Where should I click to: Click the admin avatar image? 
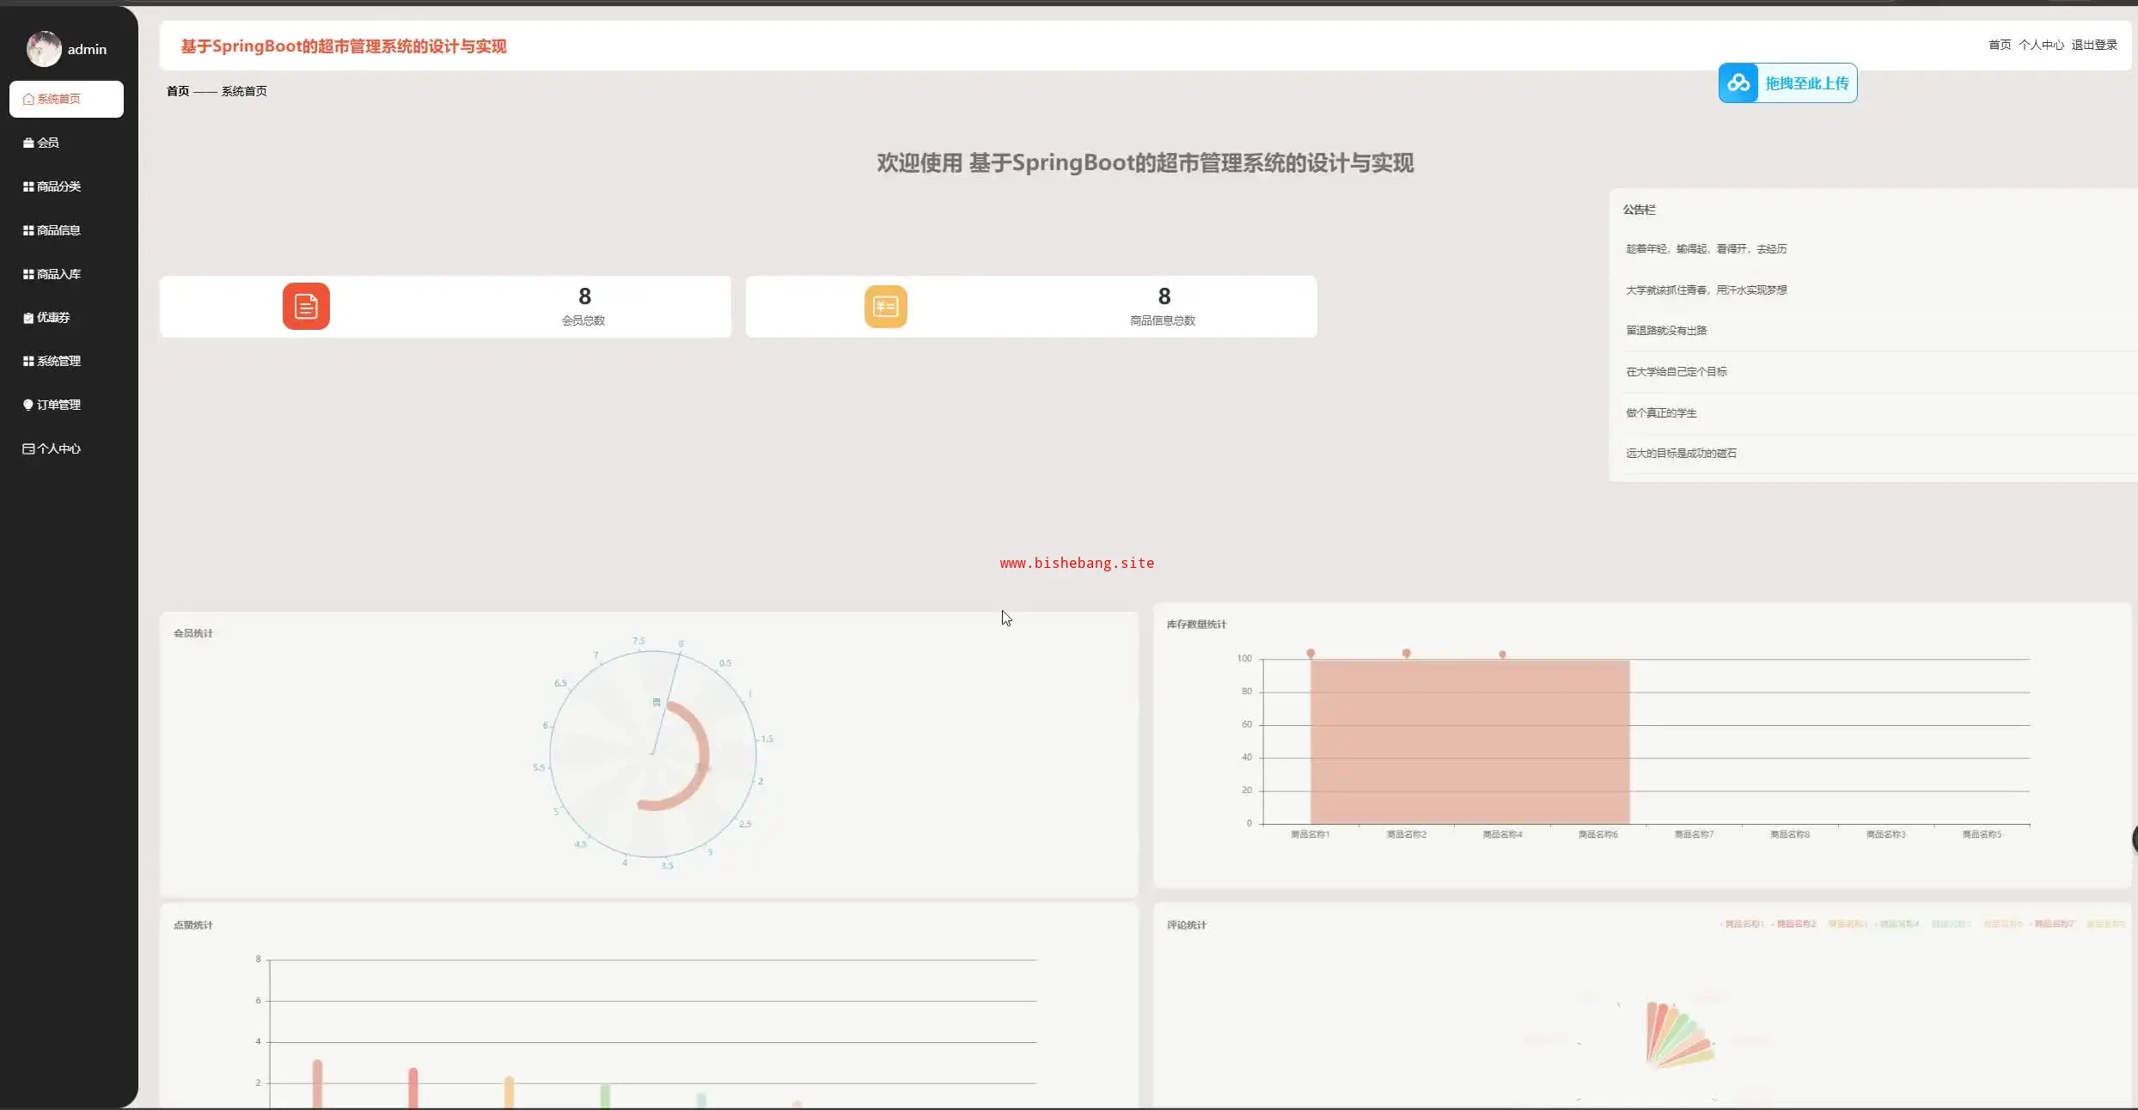point(44,49)
